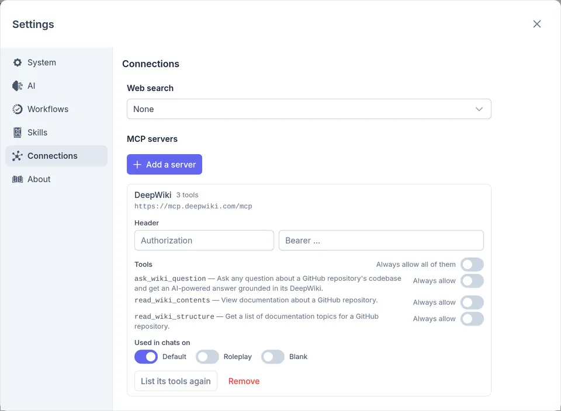
Task: Click the About open-book icon
Action: [17, 179]
